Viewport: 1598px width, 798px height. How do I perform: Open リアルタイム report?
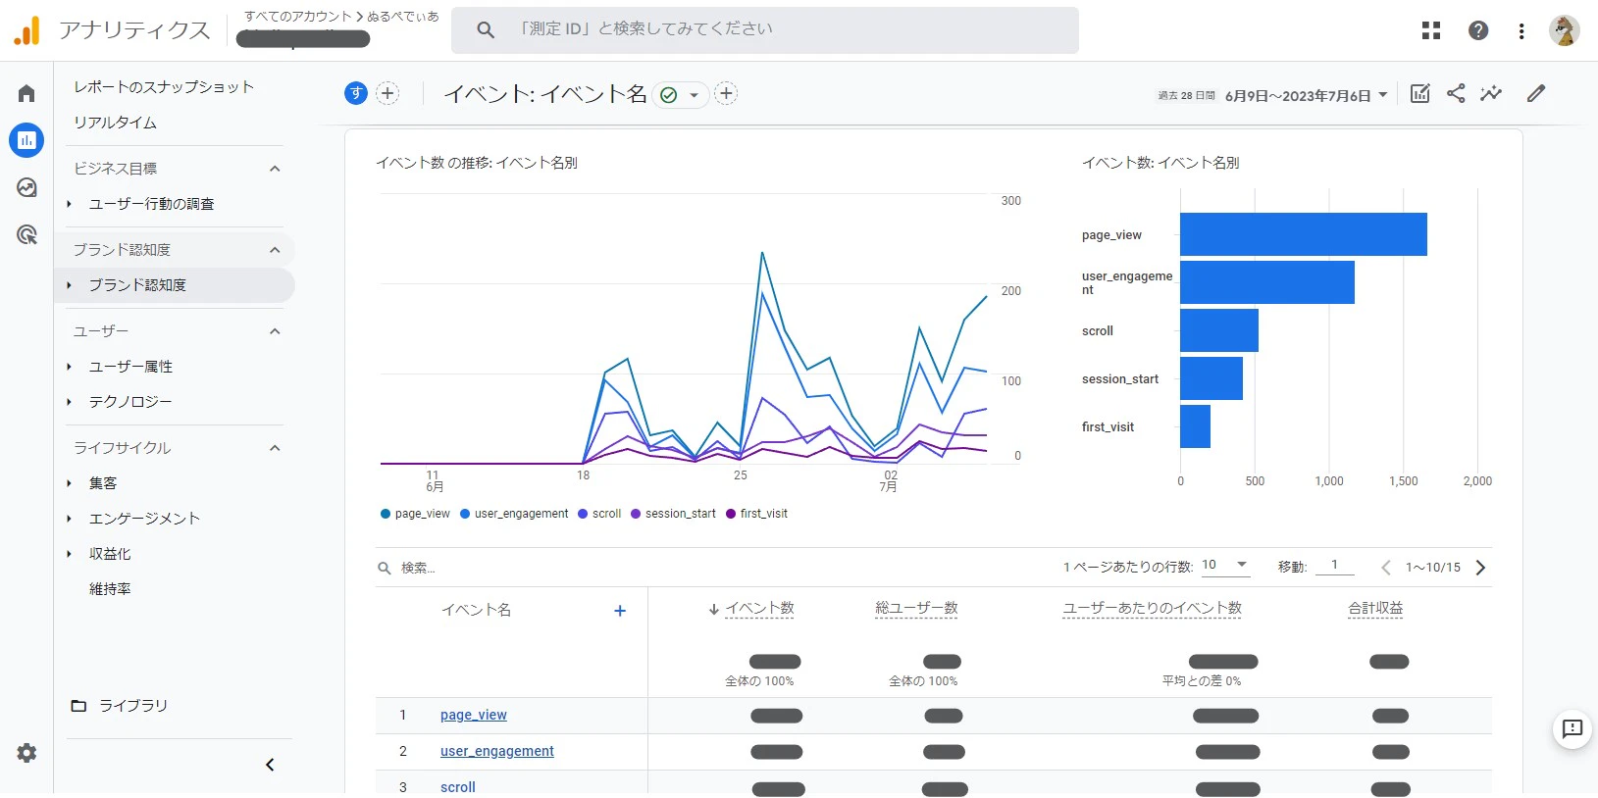(115, 123)
